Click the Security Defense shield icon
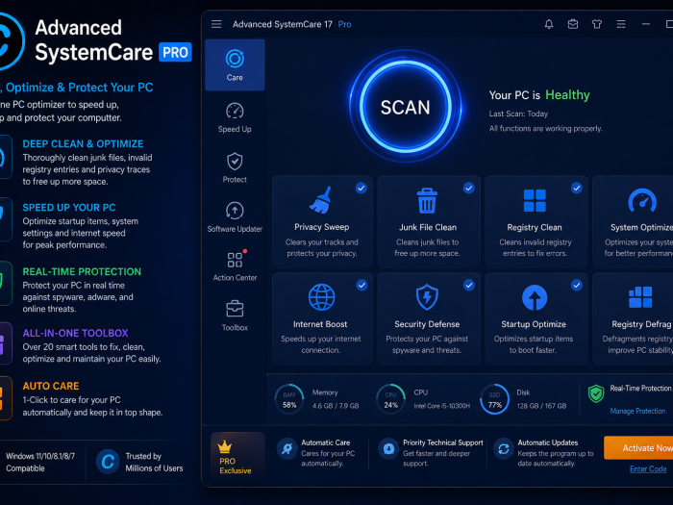This screenshot has width=673, height=505. [427, 297]
